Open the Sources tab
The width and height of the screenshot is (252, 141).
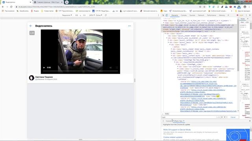pyautogui.click(x=192, y=15)
